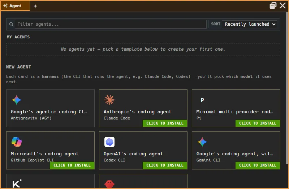Click the MY AGENTS section heading
Viewport: 289px width, 189px height.
pos(18,37)
